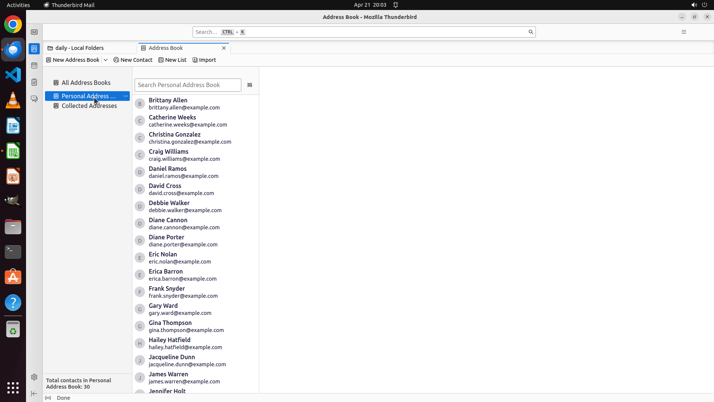Viewport: 714px width, 402px height.
Task: Expand New Address Book dropdown arrow
Action: [x=106, y=60]
